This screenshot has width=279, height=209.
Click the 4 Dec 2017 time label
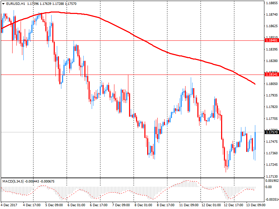9,205
